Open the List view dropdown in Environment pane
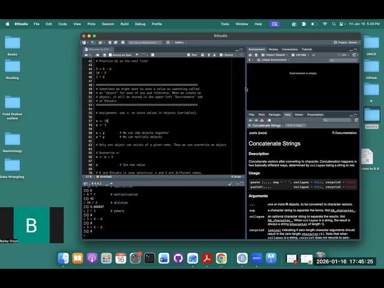The image size is (384, 288). (x=343, y=55)
